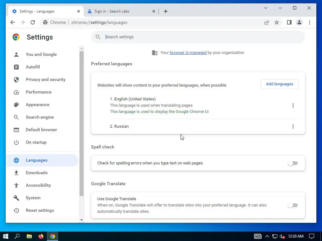Click the Privacy and security shield icon
Image resolution: width=322 pixels, height=241 pixels.
click(x=16, y=79)
